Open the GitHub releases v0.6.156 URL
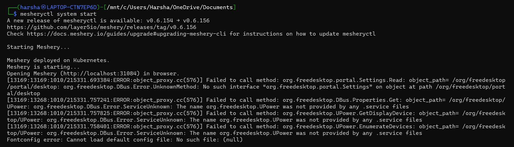Viewport: 514px width, 147px height. 102,27
